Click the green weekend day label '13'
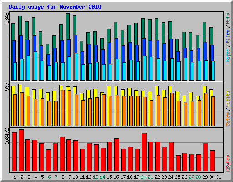Viewport: 233px width, 182px height. [x=96, y=177]
